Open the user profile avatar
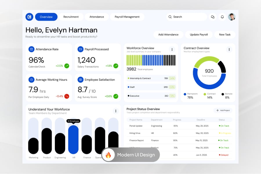261x174 pixels. click(231, 17)
